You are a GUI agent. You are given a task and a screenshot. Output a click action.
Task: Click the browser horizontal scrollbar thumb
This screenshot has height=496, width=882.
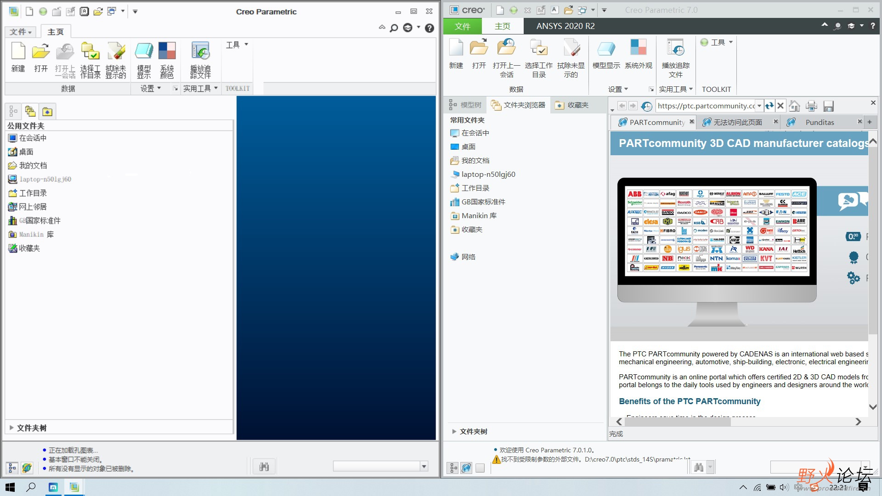[x=678, y=422]
